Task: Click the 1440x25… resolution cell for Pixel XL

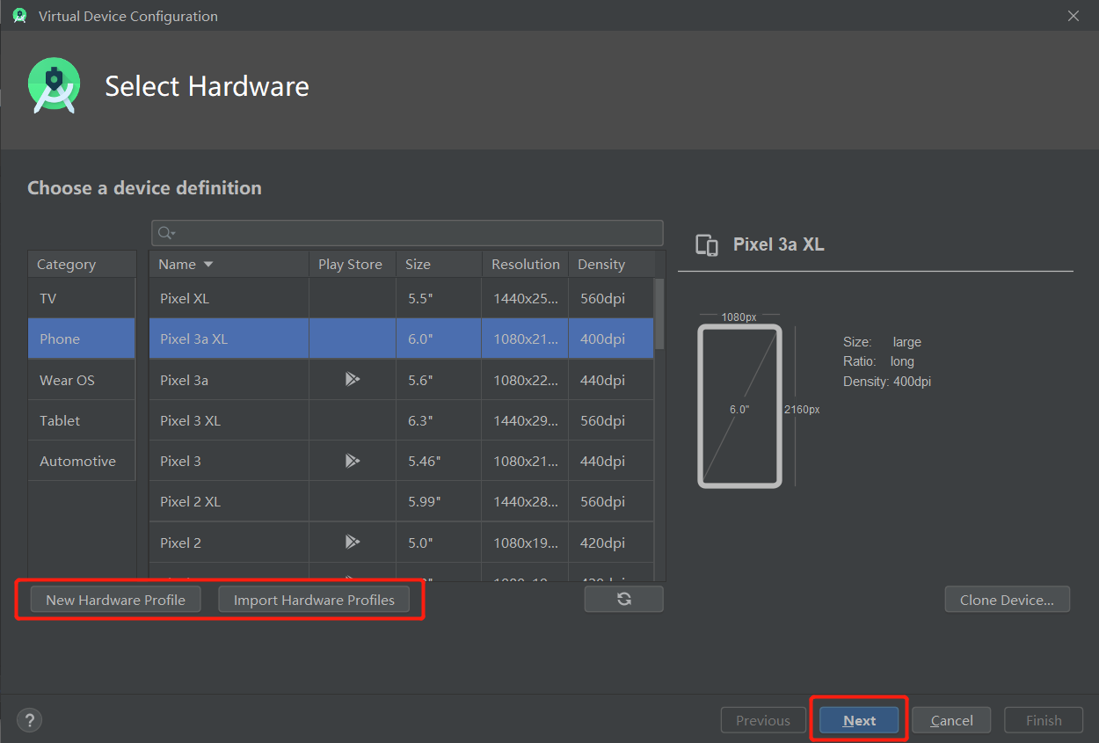Action: pos(525,299)
